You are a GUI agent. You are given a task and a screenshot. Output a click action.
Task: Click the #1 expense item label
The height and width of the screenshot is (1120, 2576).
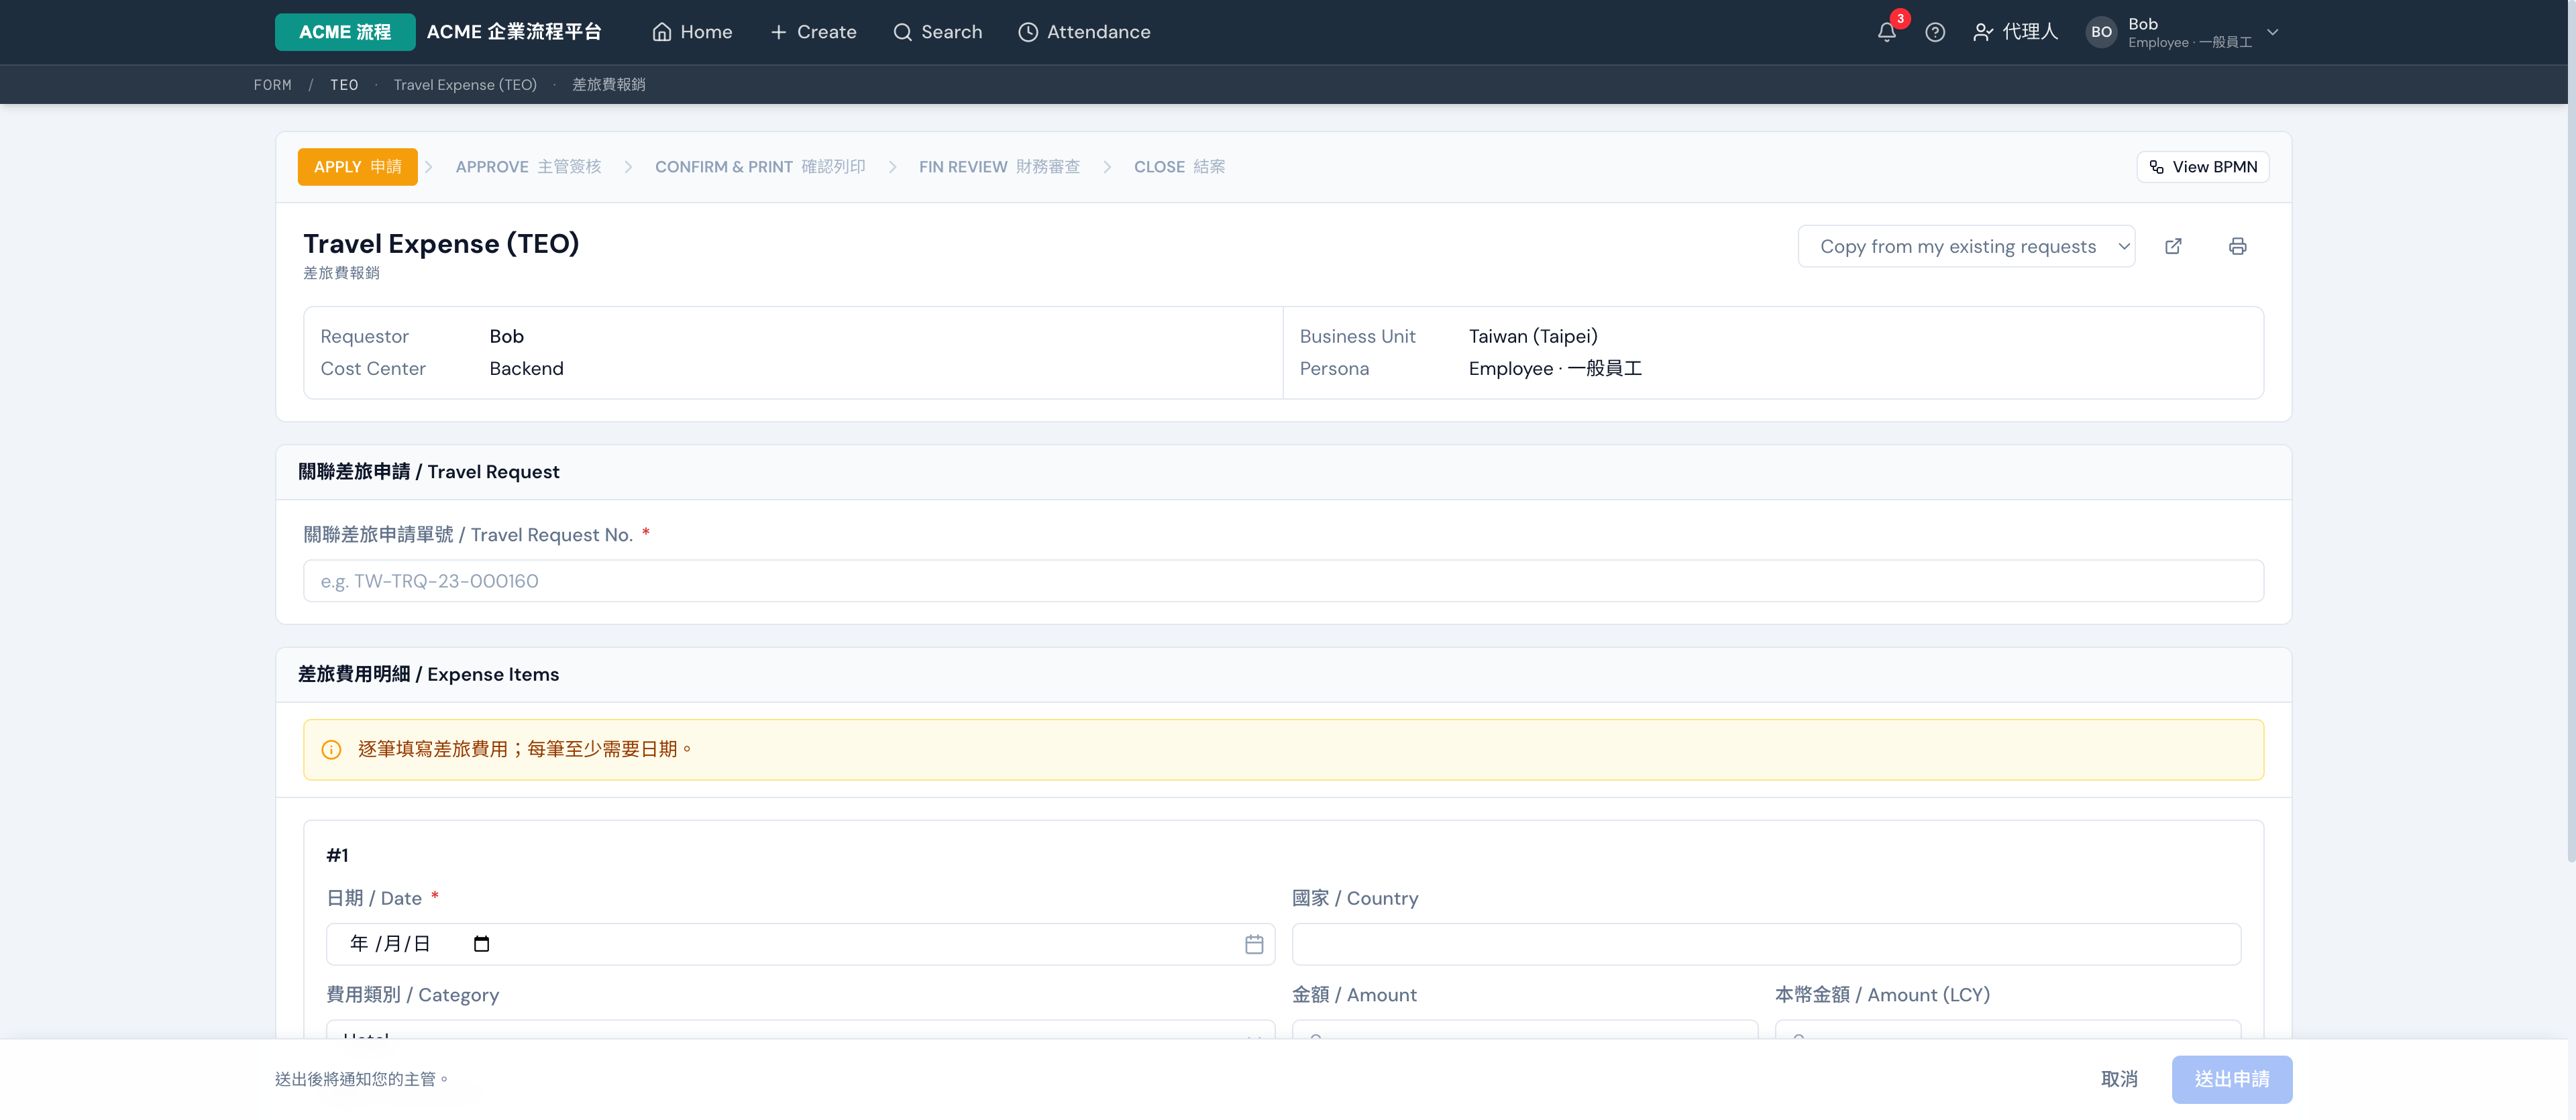[337, 855]
